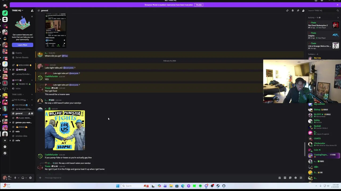Screen dimensions: 341x191
Task: Open Red Dead Redemption 2 activity card
Action: tap(323, 25)
